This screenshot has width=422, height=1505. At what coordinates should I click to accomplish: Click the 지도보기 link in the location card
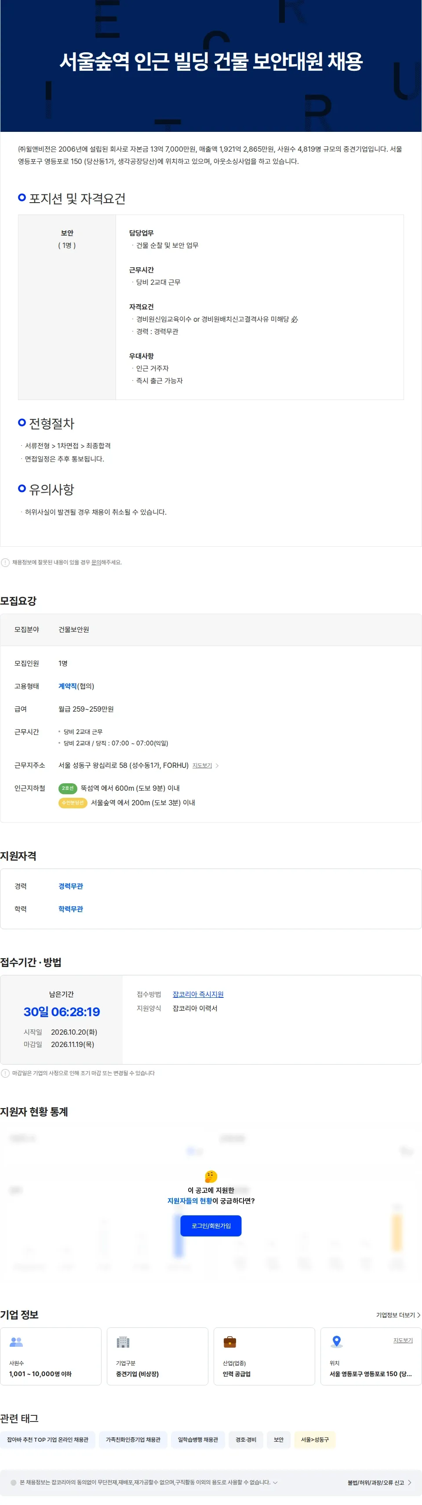click(403, 1340)
